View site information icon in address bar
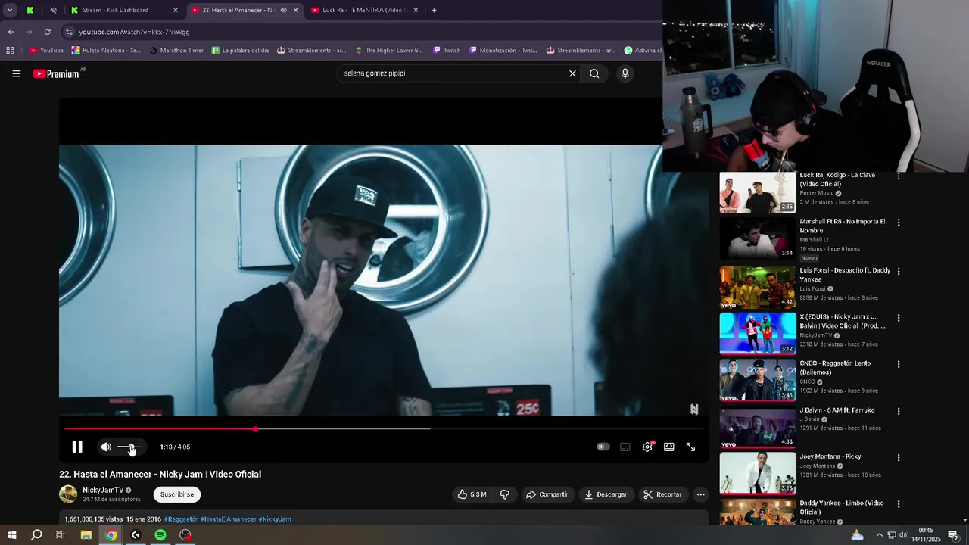Screen dimensions: 969x545 tap(69, 32)
